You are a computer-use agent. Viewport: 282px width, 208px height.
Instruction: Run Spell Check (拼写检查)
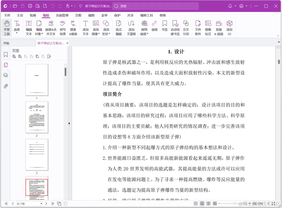[63, 28]
